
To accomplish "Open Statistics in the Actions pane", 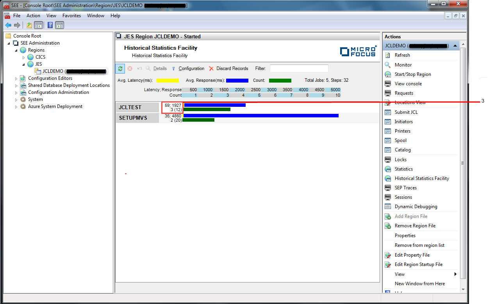I will click(403, 169).
